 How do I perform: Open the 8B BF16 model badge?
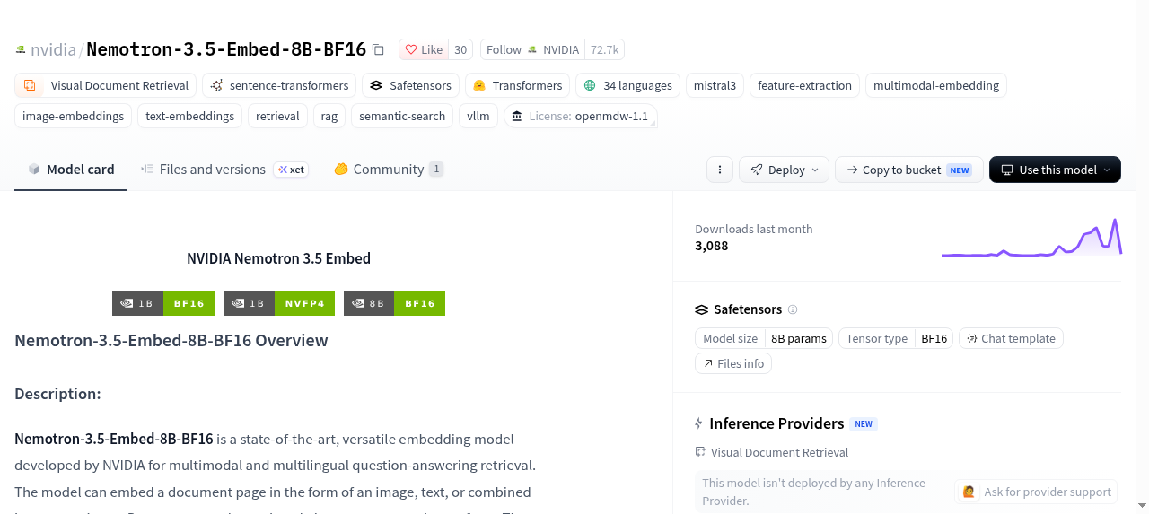point(394,303)
